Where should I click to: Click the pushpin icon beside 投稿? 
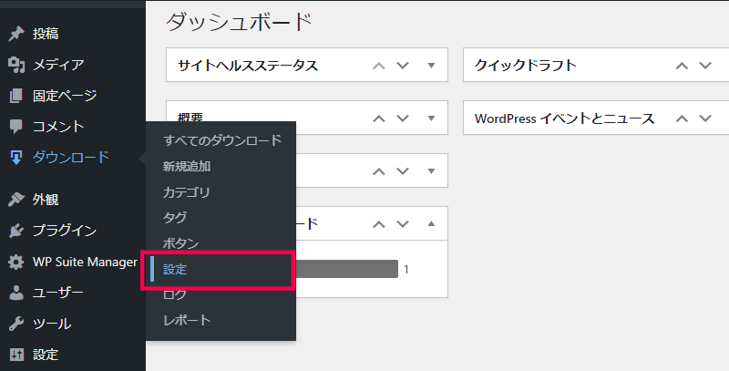point(15,34)
